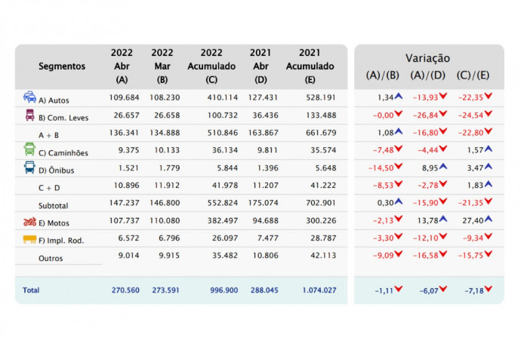Screen dimensions: 521x347
Task: Click the blue up arrow next to 1,34
Action: 398,97
